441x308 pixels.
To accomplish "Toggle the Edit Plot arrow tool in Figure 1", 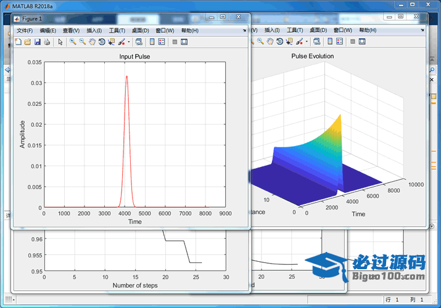I will pos(60,42).
